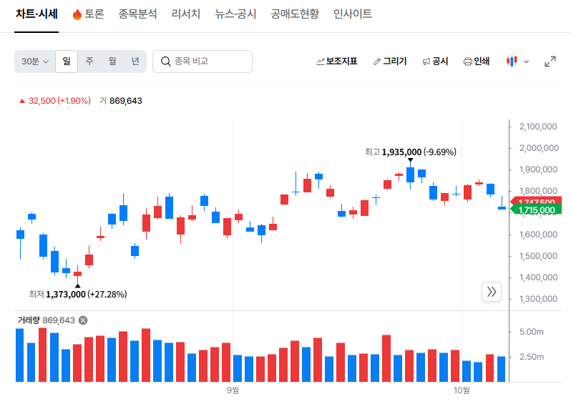Activate the 그리기 drawing tool
571x404 pixels.
click(x=390, y=61)
